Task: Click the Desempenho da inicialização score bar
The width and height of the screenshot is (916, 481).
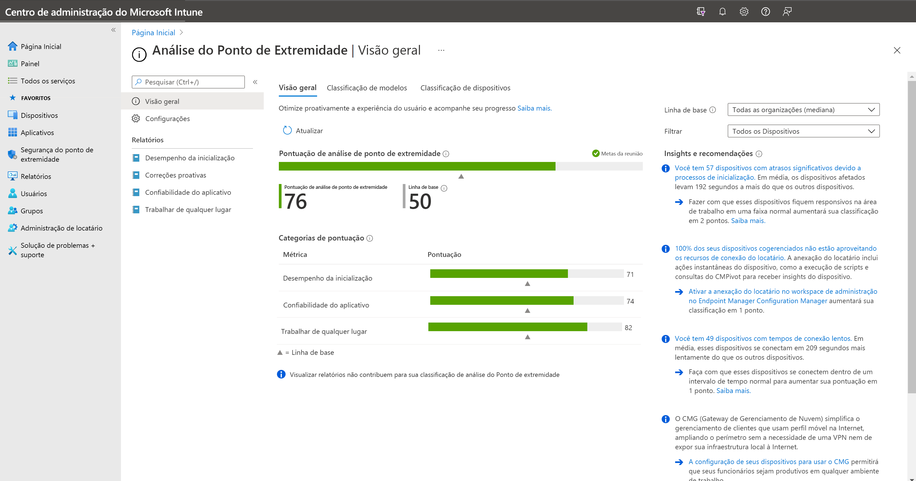Action: 527,274
